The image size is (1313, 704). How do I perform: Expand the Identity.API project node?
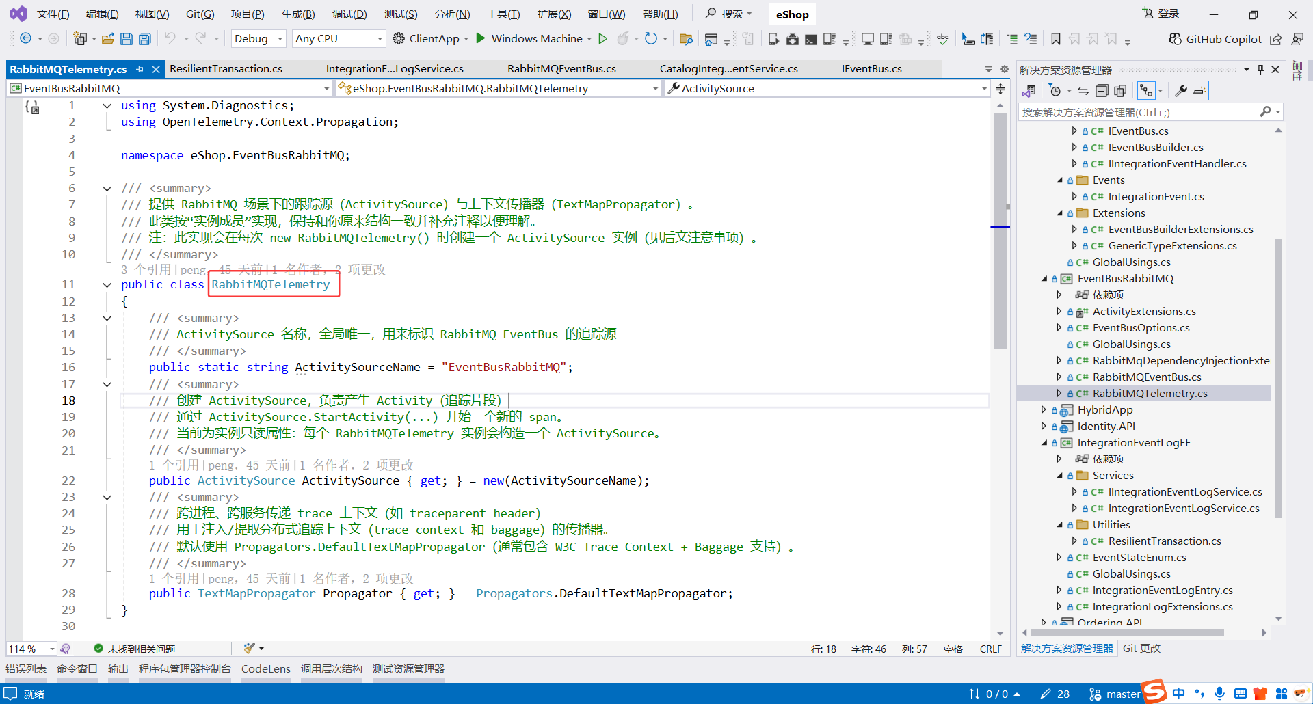point(1044,427)
